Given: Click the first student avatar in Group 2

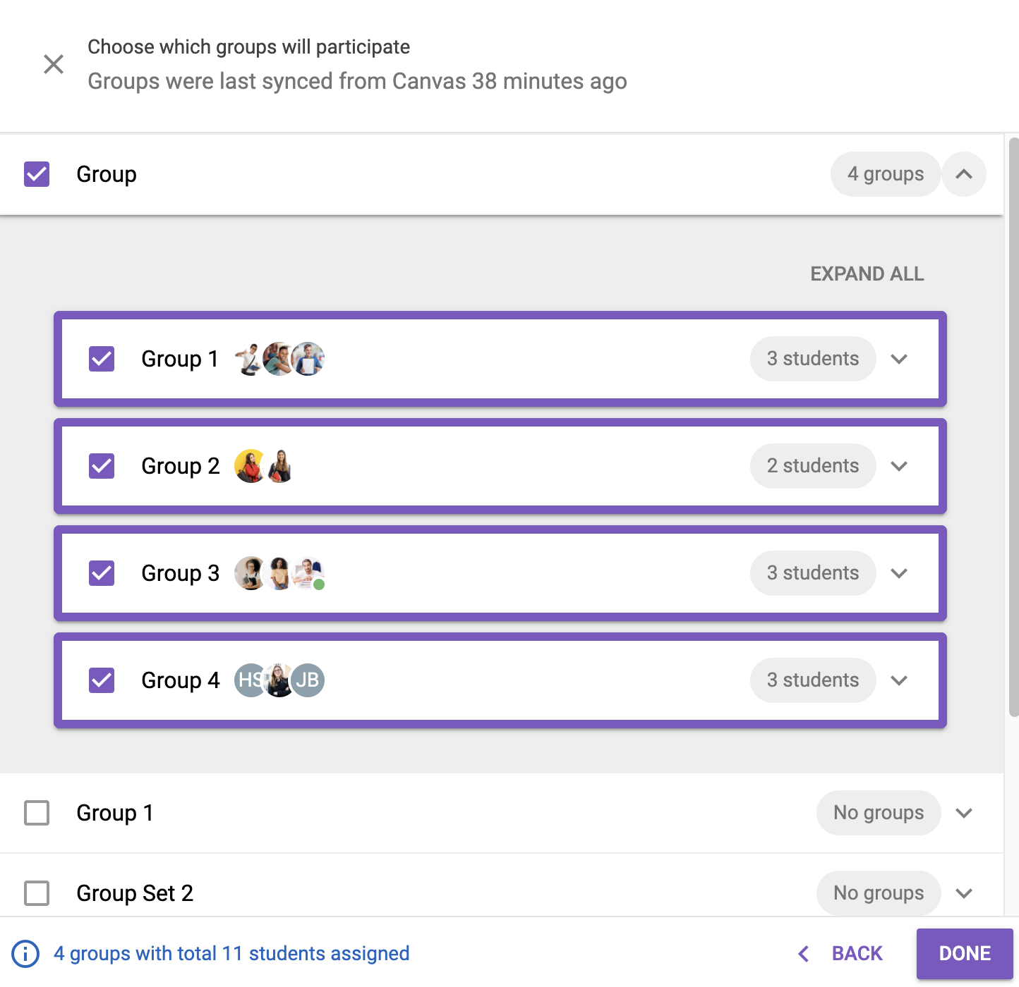Looking at the screenshot, I should [x=249, y=466].
